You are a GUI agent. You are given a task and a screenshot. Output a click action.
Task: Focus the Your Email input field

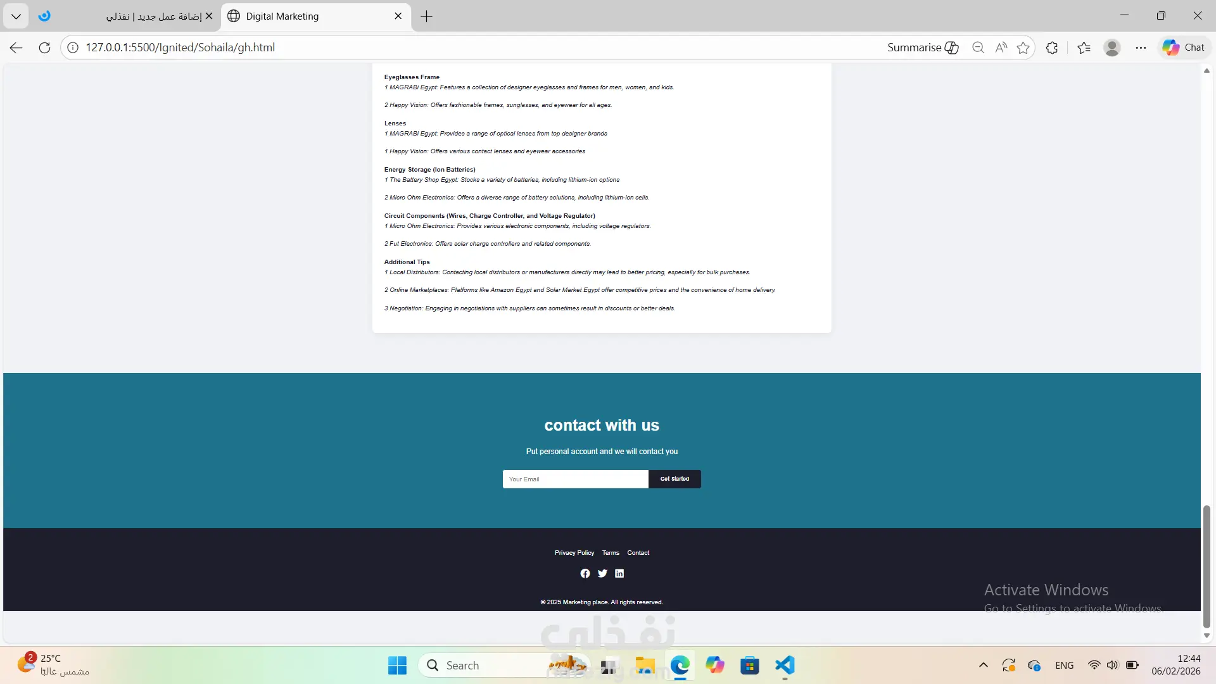coord(575,479)
